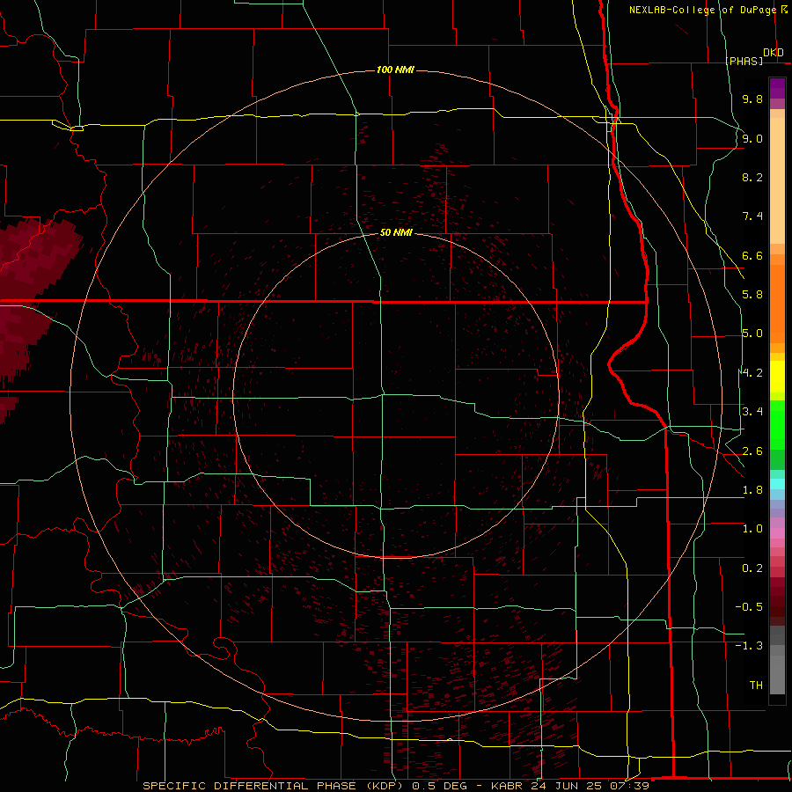Click the 1.0 scale value
The width and height of the screenshot is (792, 792).
pyautogui.click(x=752, y=529)
